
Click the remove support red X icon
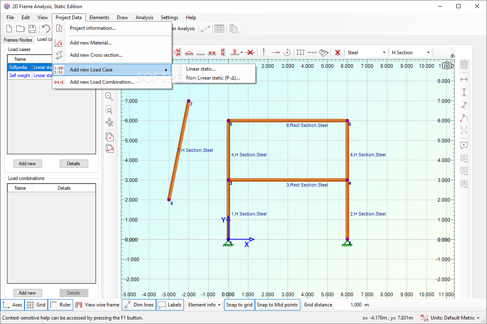250,53
